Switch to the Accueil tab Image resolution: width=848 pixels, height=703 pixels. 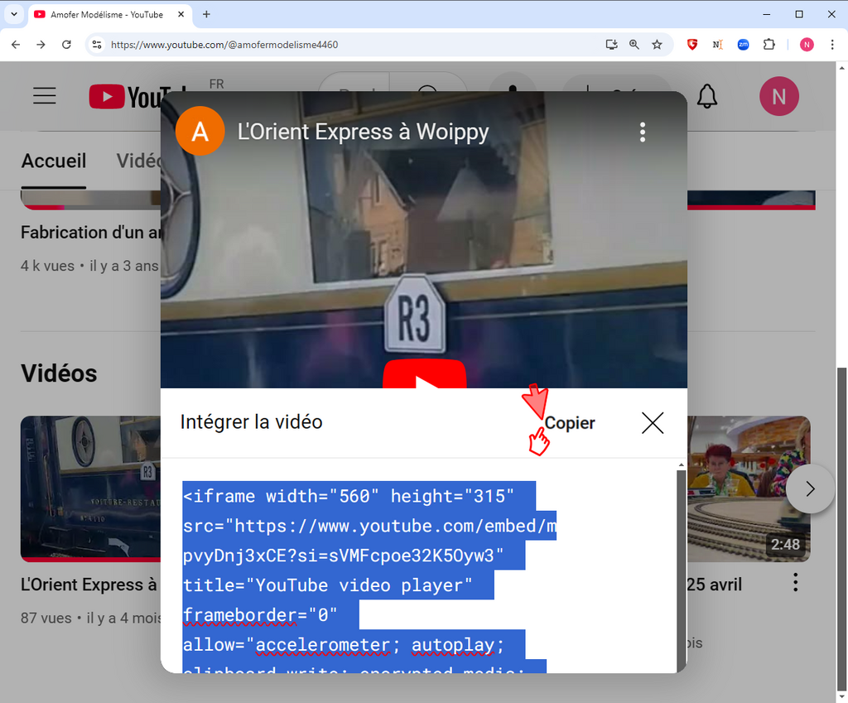click(54, 161)
